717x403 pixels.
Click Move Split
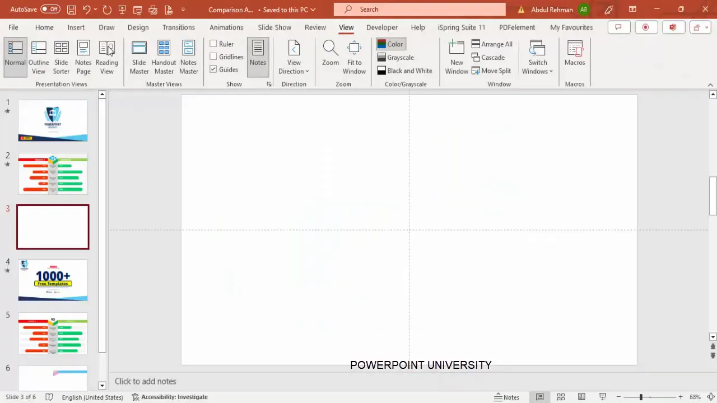coord(491,71)
